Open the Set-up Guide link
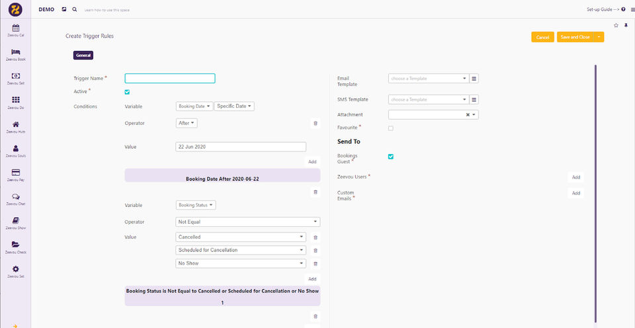The height and width of the screenshot is (328, 635). 603,9
